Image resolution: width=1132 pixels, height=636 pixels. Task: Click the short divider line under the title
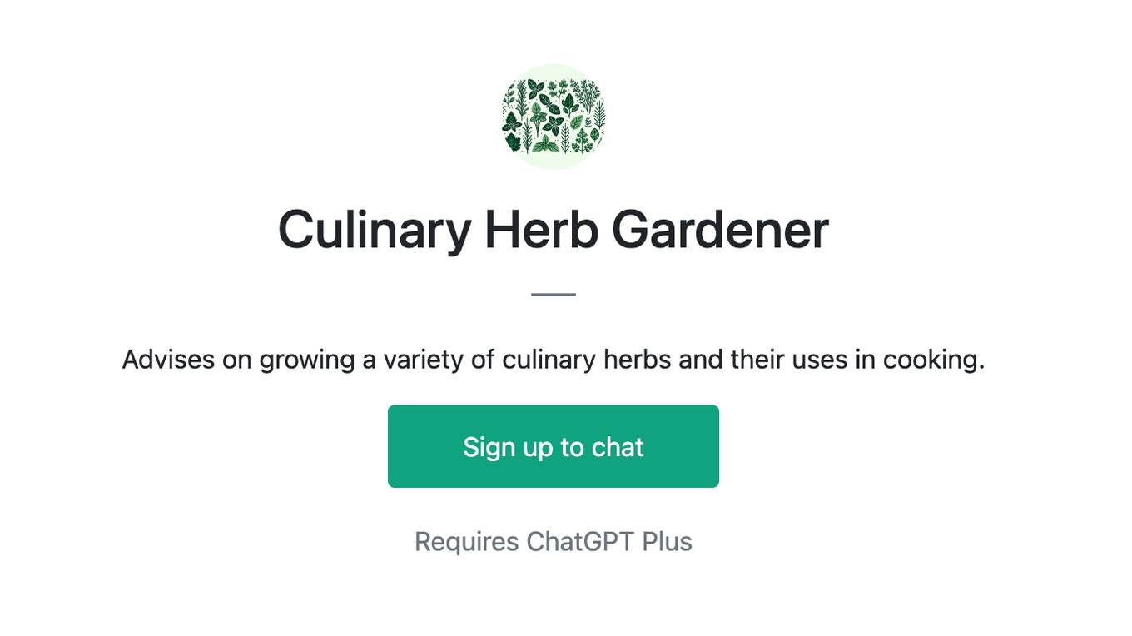pos(554,294)
